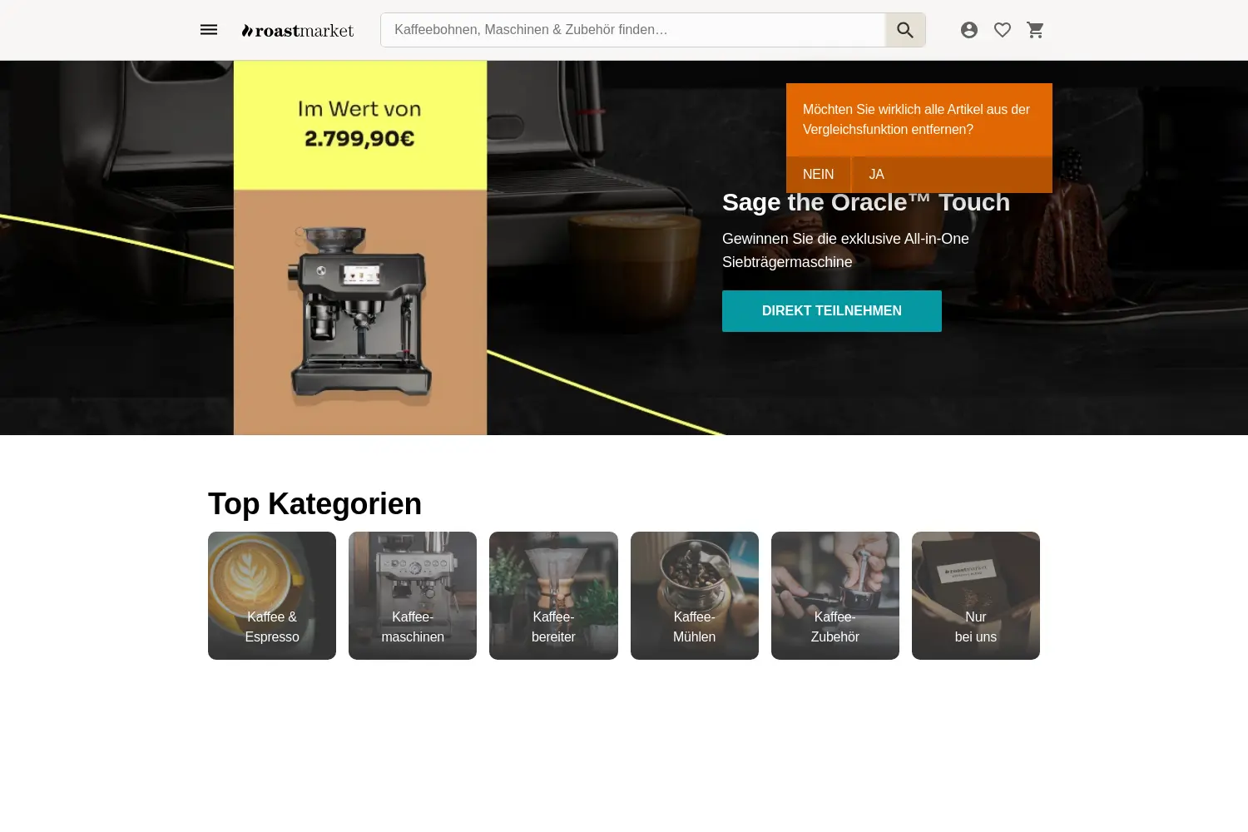Open the hamburger navigation menu
The height and width of the screenshot is (832, 1248).
click(x=209, y=30)
